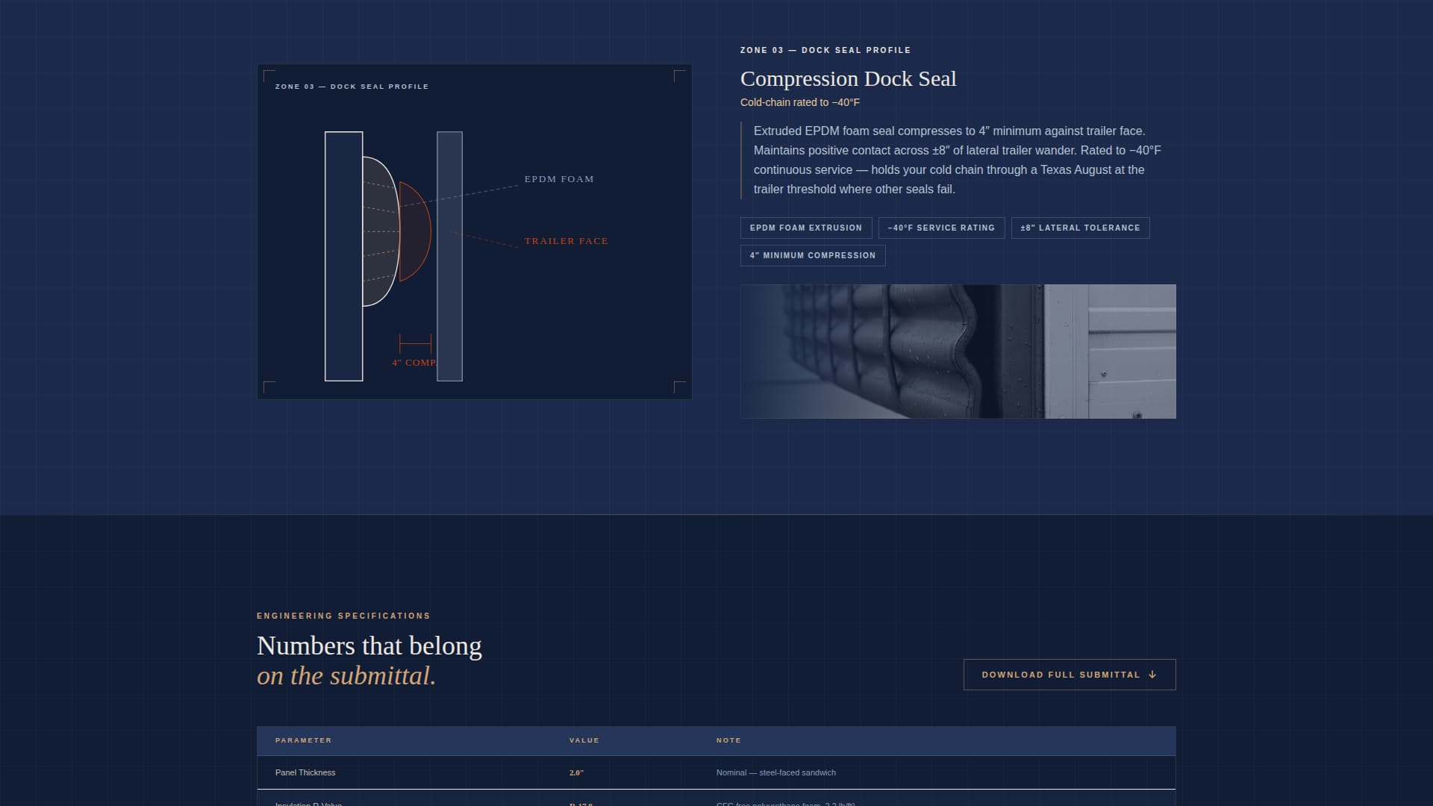This screenshot has height=806, width=1433.
Task: Toggle the ±8" LATERAL TOLERANCE chip
Action: click(x=1080, y=228)
